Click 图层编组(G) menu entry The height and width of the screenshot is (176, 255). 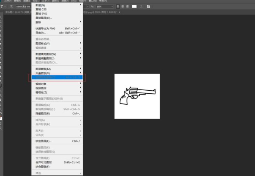[57, 105]
